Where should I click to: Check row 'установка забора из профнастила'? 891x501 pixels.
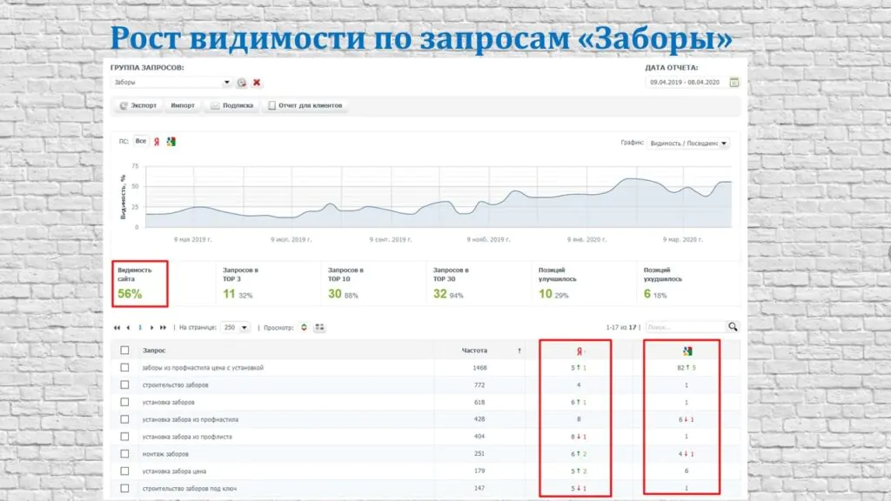pos(124,419)
